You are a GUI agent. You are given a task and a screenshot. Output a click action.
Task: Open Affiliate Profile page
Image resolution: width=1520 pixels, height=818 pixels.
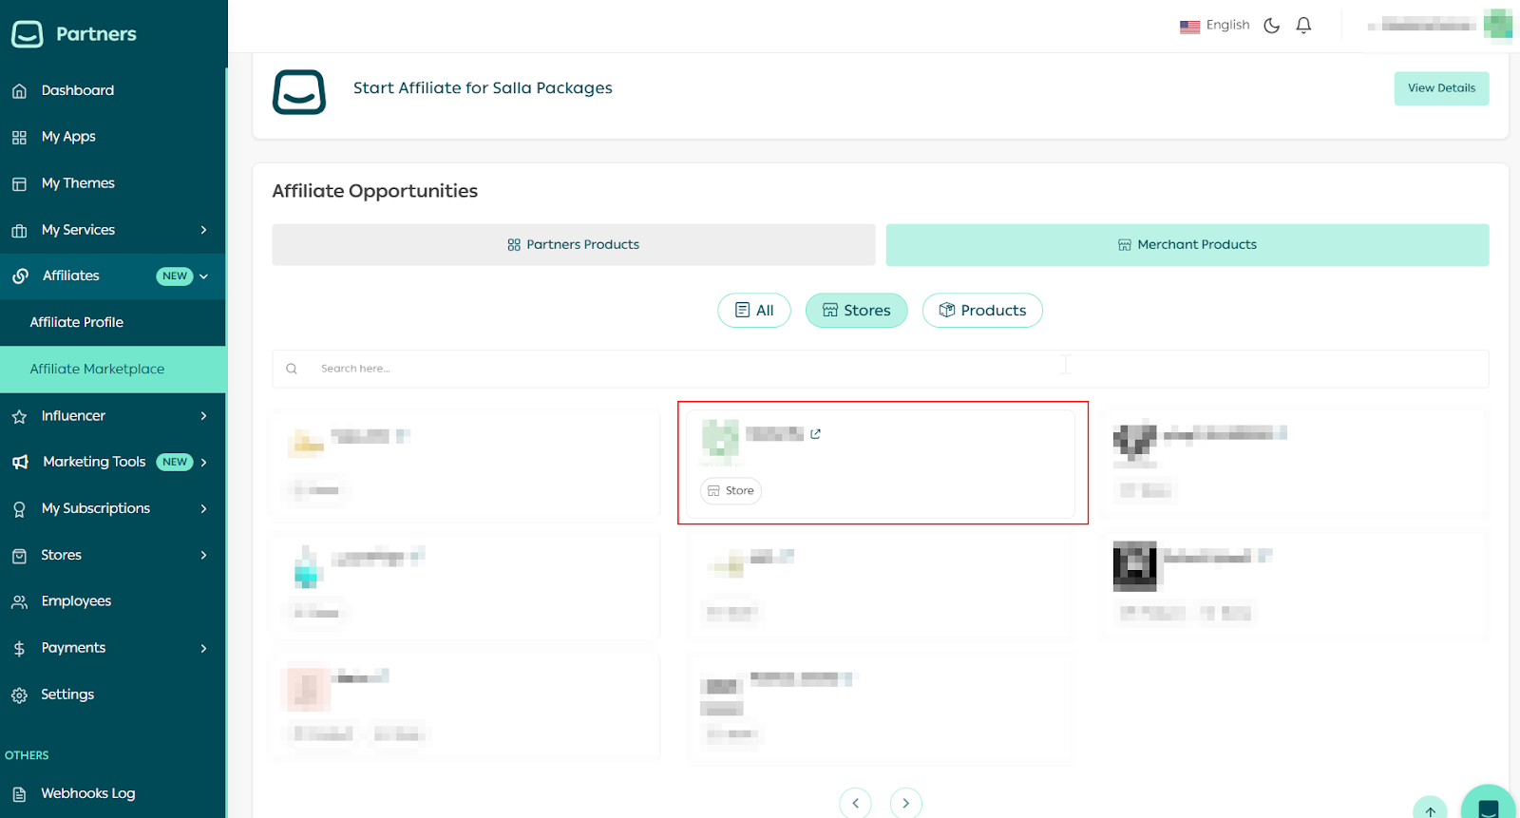[x=77, y=322]
